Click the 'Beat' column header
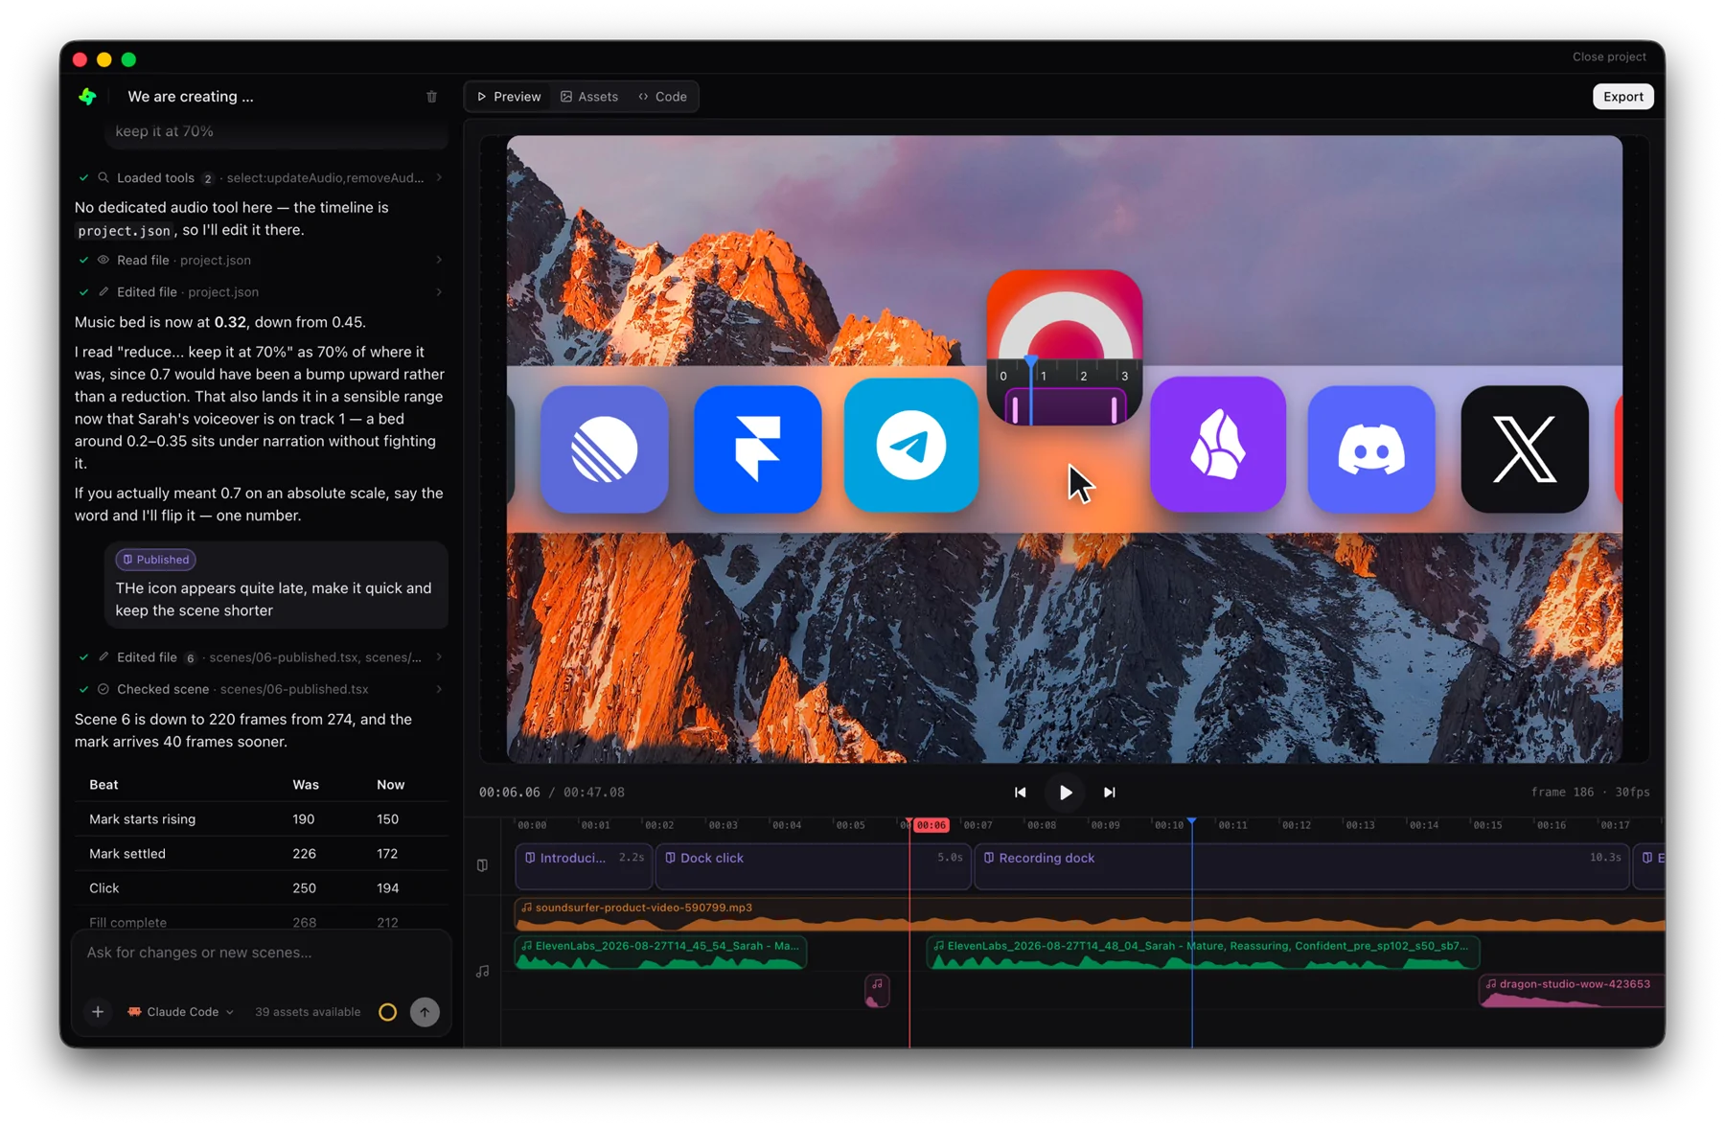 tap(103, 785)
